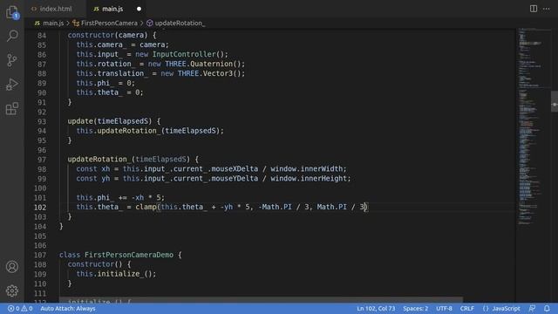Click the horizontal scrollbar of the editor
Image resolution: width=558 pixels, height=314 pixels.
tap(262, 300)
